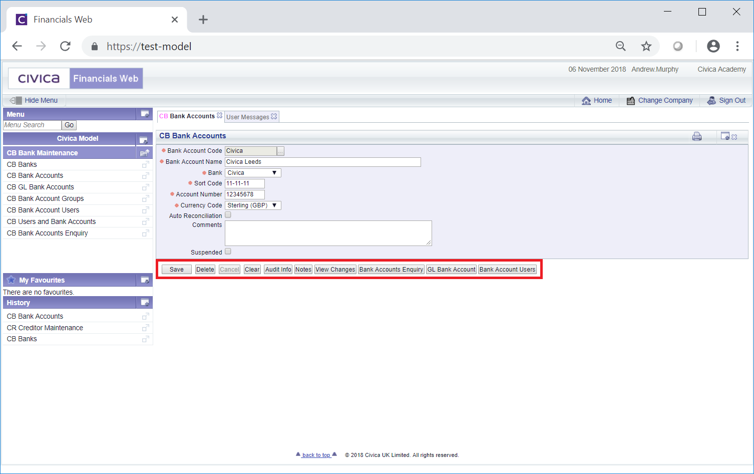Bookmark this page with the star icon
The width and height of the screenshot is (754, 474).
[x=646, y=46]
